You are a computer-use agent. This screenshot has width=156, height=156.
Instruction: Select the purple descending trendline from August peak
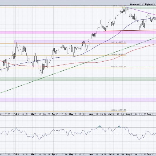tap(141, 11)
